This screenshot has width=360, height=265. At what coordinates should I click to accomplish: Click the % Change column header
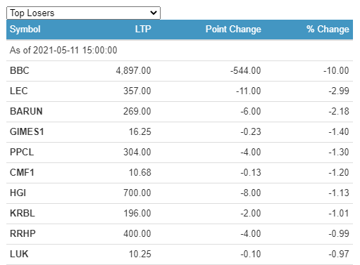pos(328,30)
